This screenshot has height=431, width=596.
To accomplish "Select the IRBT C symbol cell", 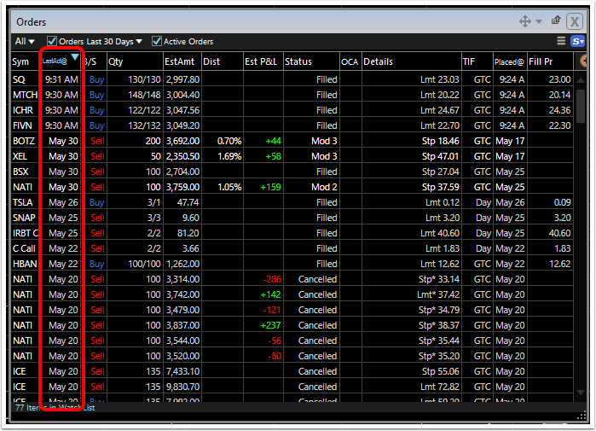I will pos(25,233).
